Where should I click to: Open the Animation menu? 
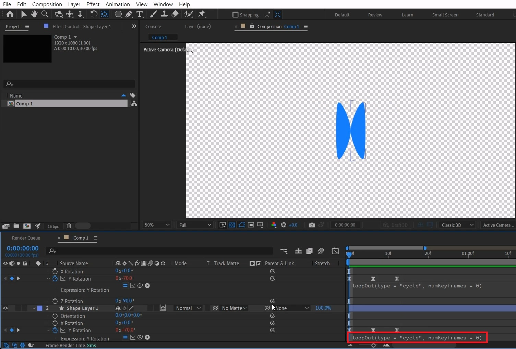tap(118, 4)
